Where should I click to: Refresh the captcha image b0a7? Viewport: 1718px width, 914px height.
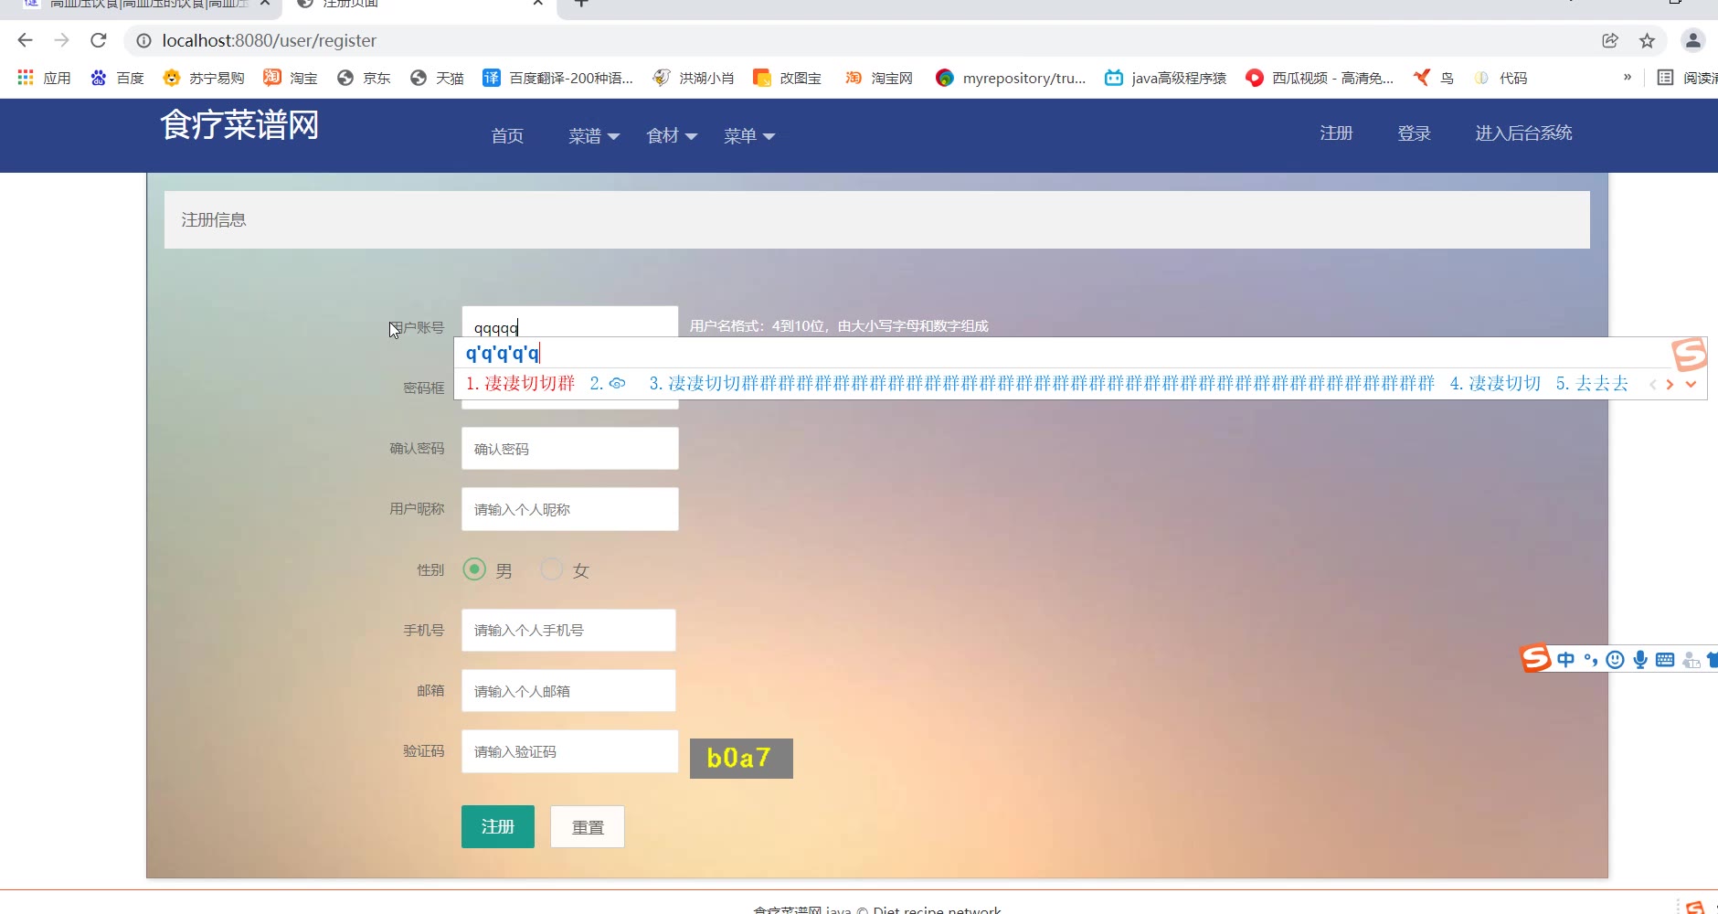coord(741,759)
